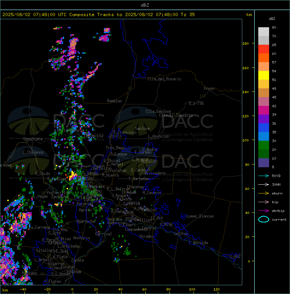
Task: Click the TUNUYAN map label
Action: pyautogui.click(x=74, y=272)
